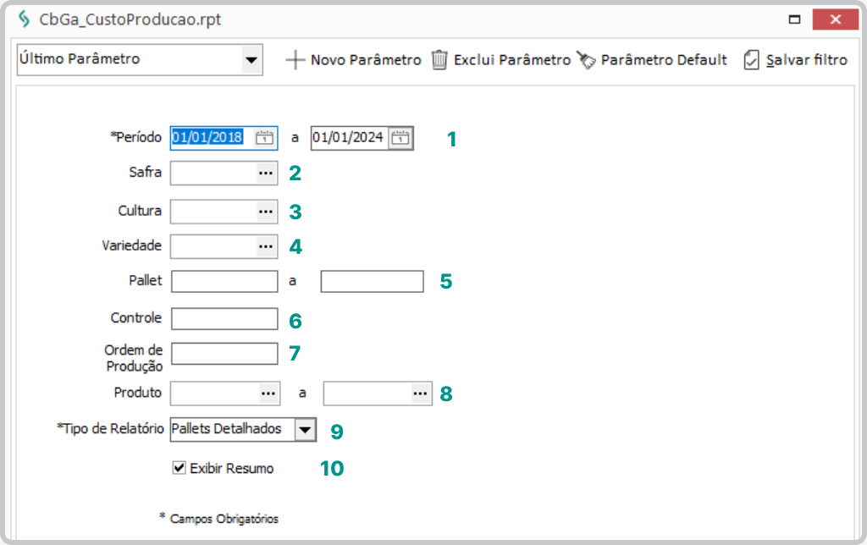This screenshot has height=545, width=867.
Task: Open calendar picker for start Período date
Action: (x=266, y=138)
